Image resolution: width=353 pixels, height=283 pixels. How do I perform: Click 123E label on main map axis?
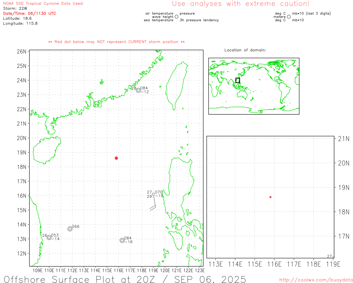[200, 270]
